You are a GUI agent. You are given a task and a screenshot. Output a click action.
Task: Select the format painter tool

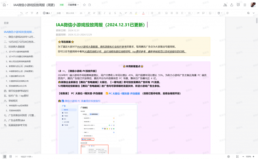[x=32, y=13]
